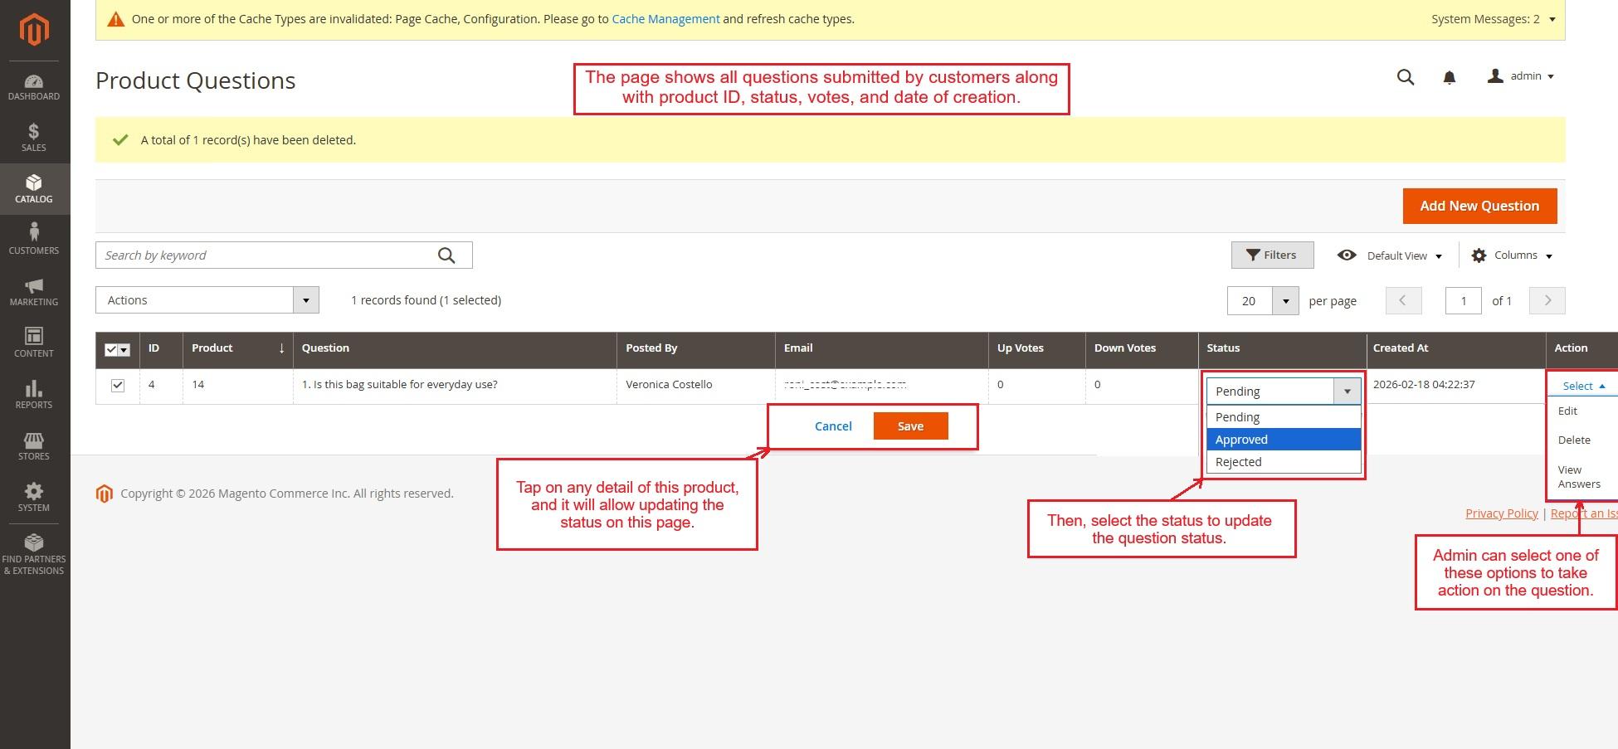Screen dimensions: 1618x749
Task: Open the Sales sidebar menu
Action: [x=34, y=138]
